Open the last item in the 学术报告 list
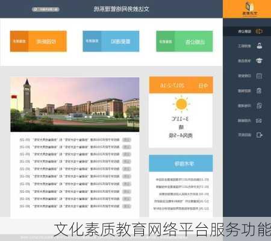Image resolution: width=271 pixels, height=241 pixels. tap(181, 208)
